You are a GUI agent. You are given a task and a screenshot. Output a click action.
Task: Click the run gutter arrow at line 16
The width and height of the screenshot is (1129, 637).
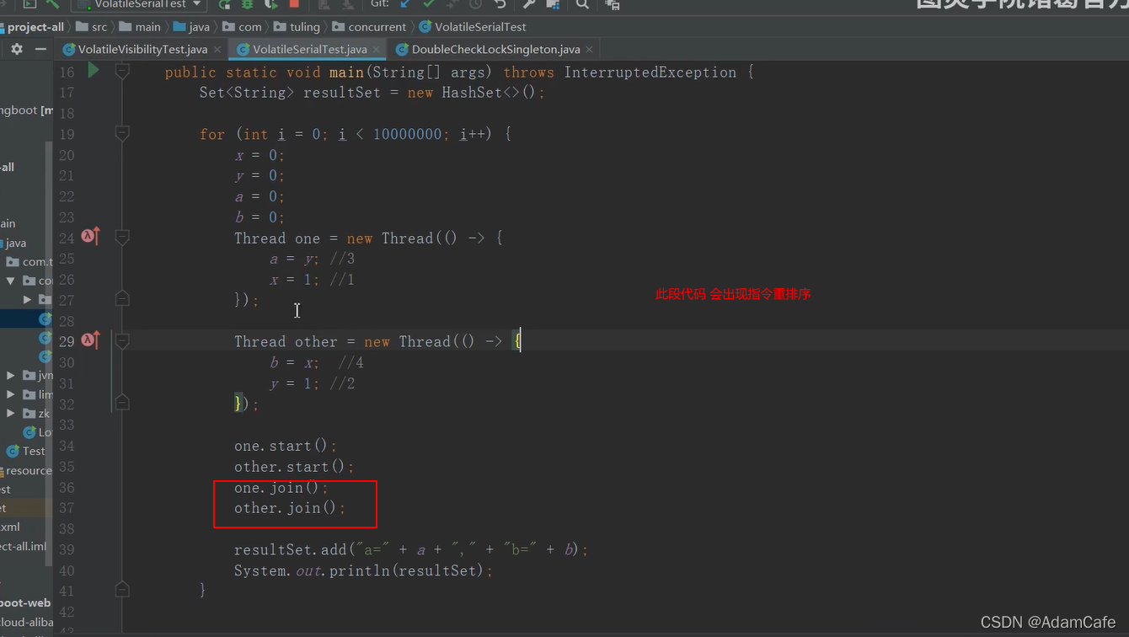pyautogui.click(x=94, y=71)
